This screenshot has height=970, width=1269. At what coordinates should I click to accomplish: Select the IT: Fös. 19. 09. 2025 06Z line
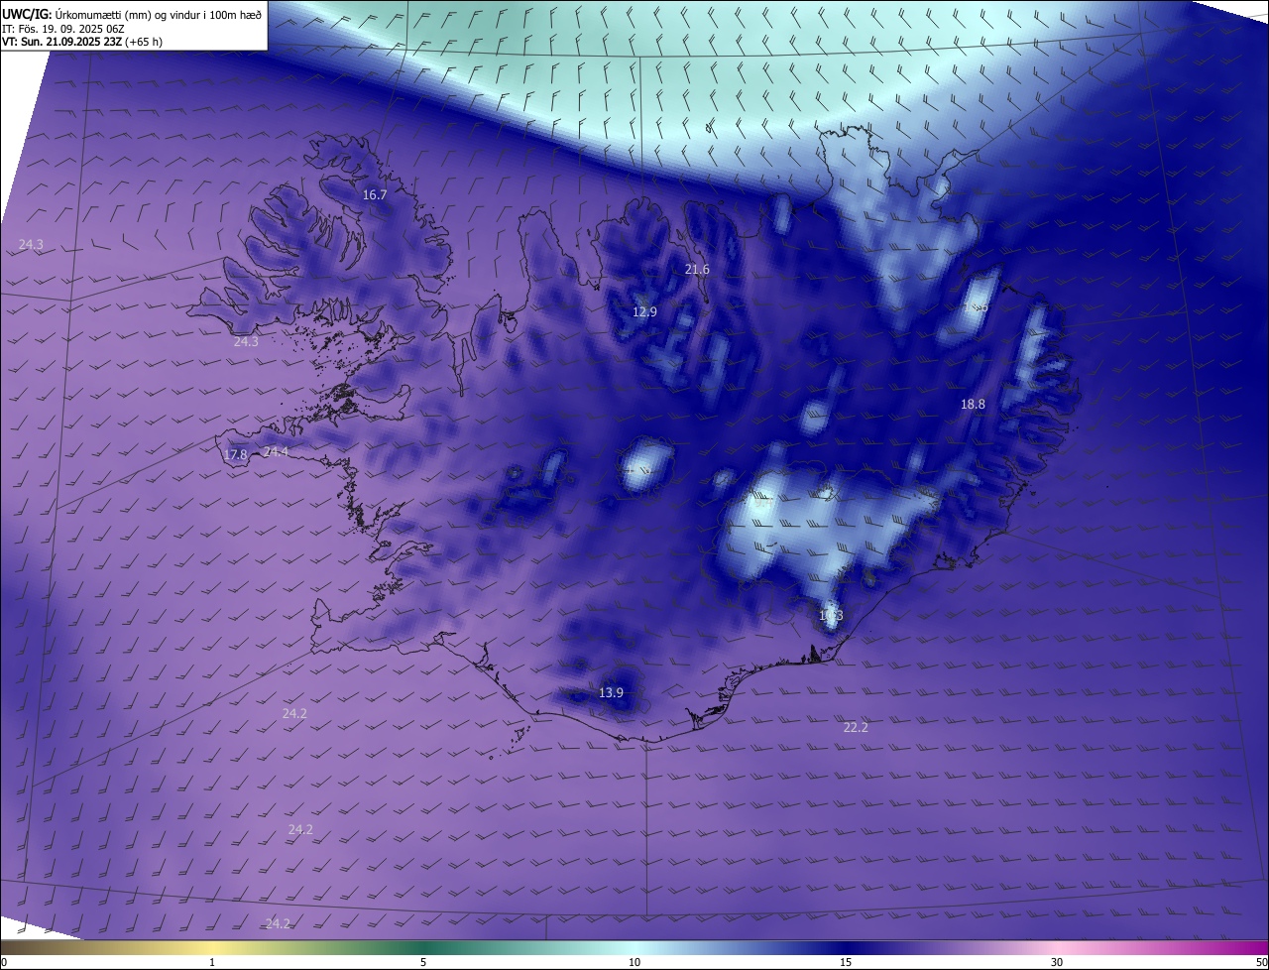pos(62,28)
